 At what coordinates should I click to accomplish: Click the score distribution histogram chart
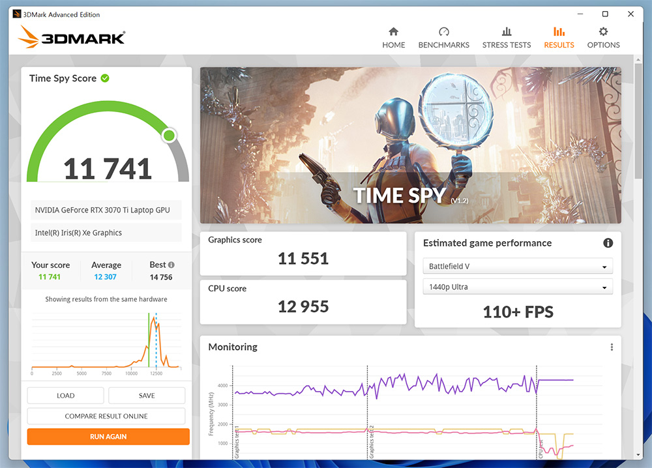point(106,343)
